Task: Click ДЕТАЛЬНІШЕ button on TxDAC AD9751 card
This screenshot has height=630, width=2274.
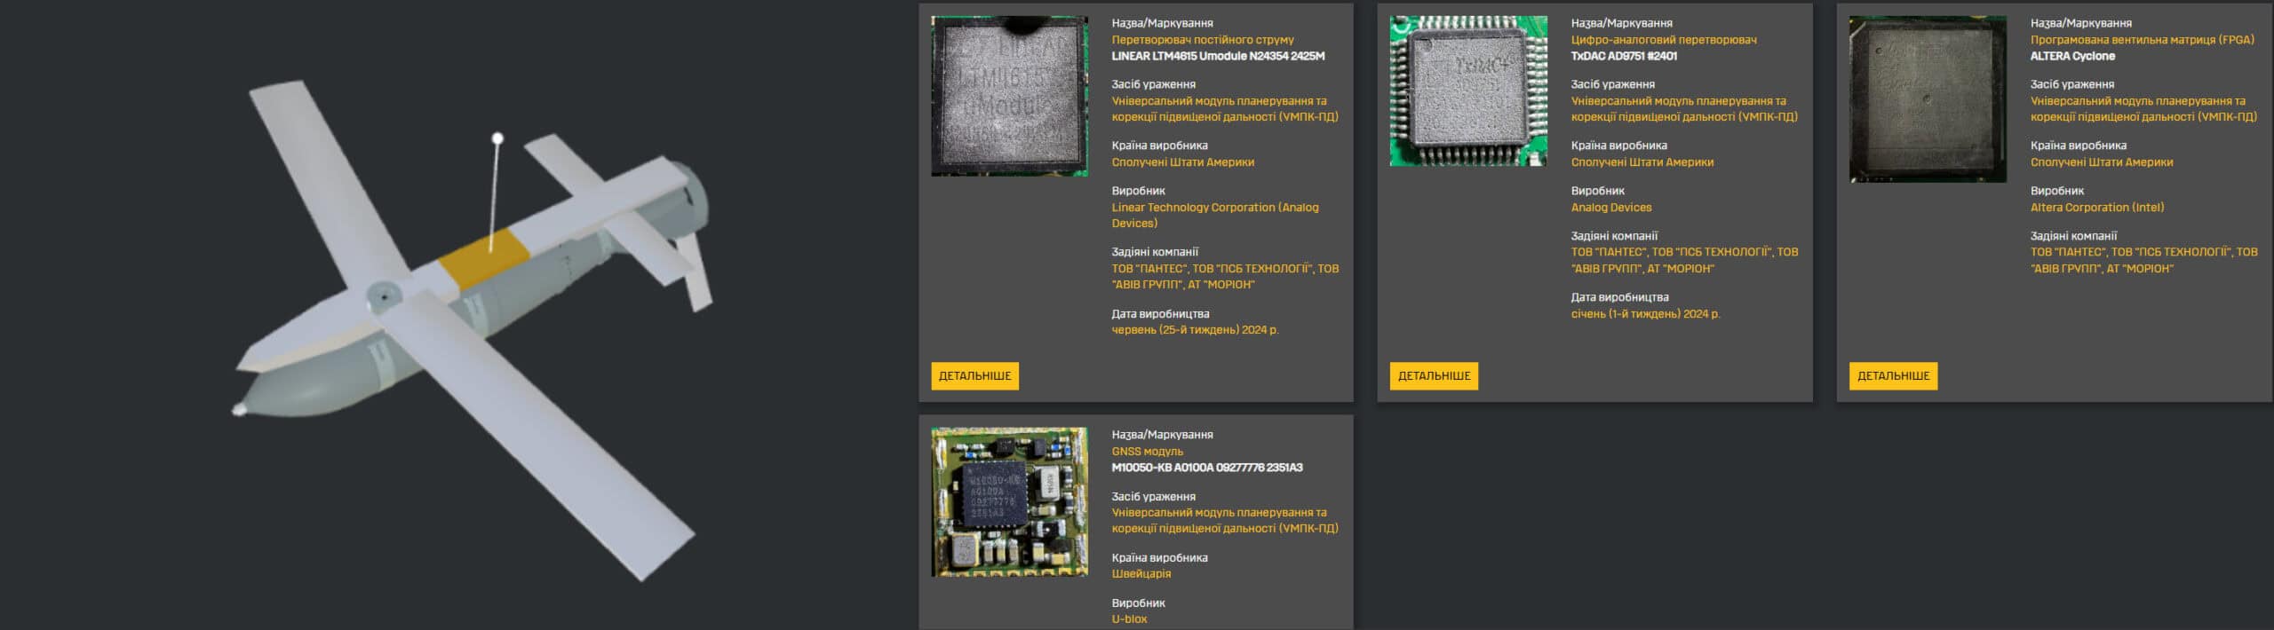Action: (x=1434, y=375)
